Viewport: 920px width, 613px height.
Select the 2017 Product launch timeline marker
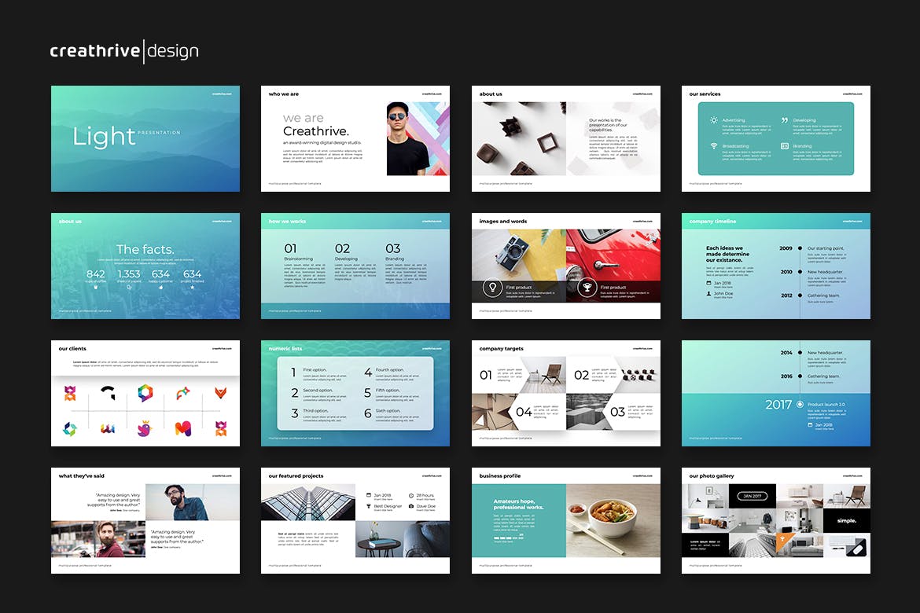point(800,404)
